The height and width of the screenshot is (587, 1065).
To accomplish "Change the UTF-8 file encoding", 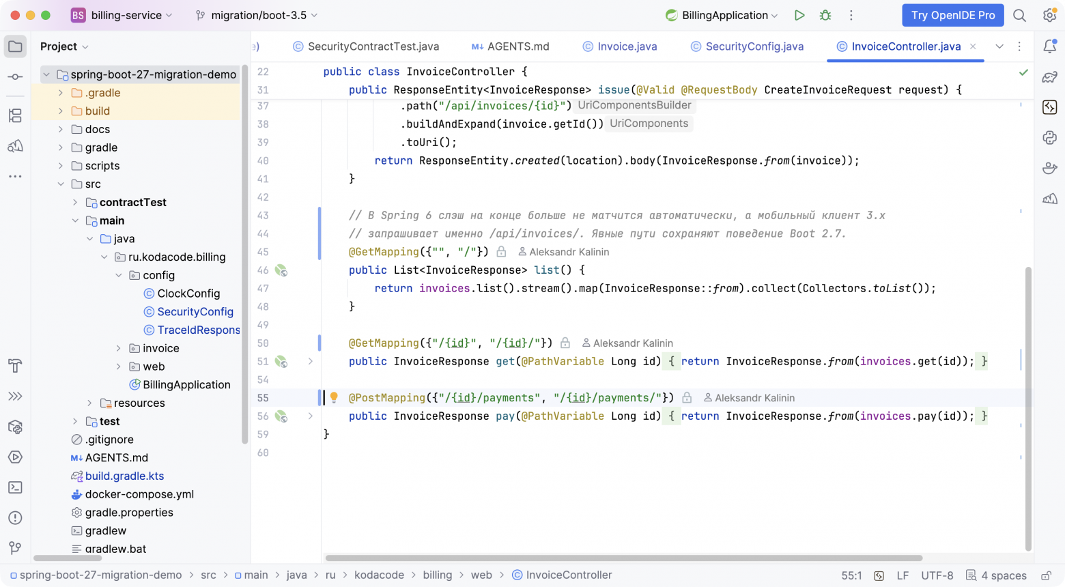I will (x=937, y=575).
